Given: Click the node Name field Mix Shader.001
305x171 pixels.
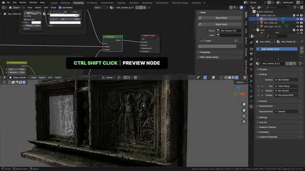Looking at the screenshot, I should coord(229,30).
